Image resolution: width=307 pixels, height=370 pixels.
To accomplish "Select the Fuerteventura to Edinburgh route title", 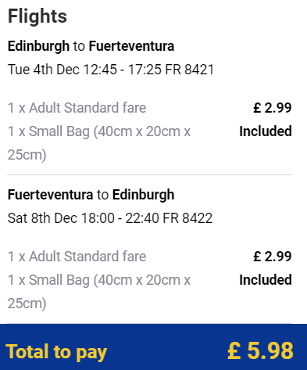I will 91,195.
